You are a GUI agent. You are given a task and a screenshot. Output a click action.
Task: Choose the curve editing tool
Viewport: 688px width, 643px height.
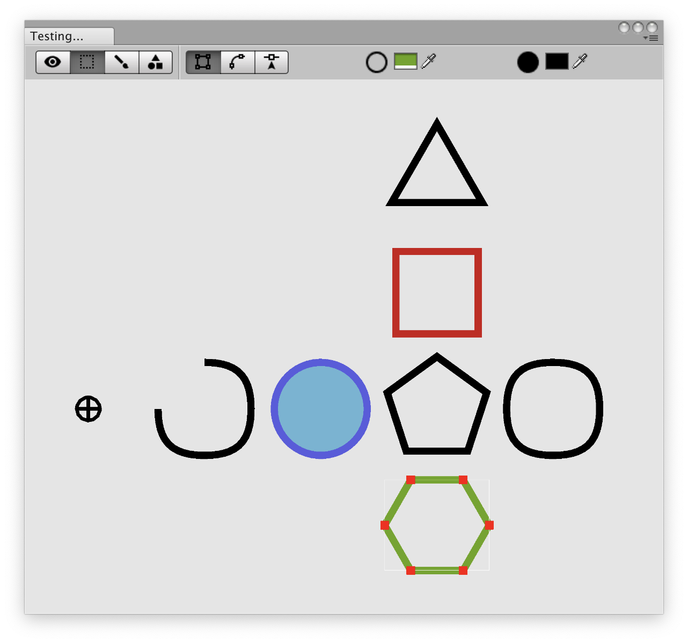click(237, 62)
